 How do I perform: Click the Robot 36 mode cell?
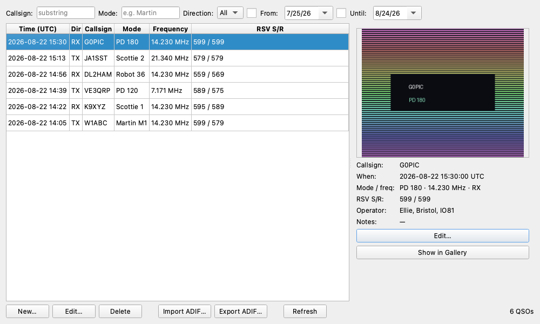[x=132, y=75]
